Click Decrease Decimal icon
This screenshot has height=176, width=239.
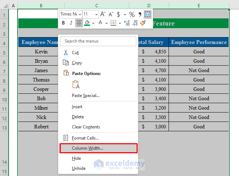(x=135, y=23)
